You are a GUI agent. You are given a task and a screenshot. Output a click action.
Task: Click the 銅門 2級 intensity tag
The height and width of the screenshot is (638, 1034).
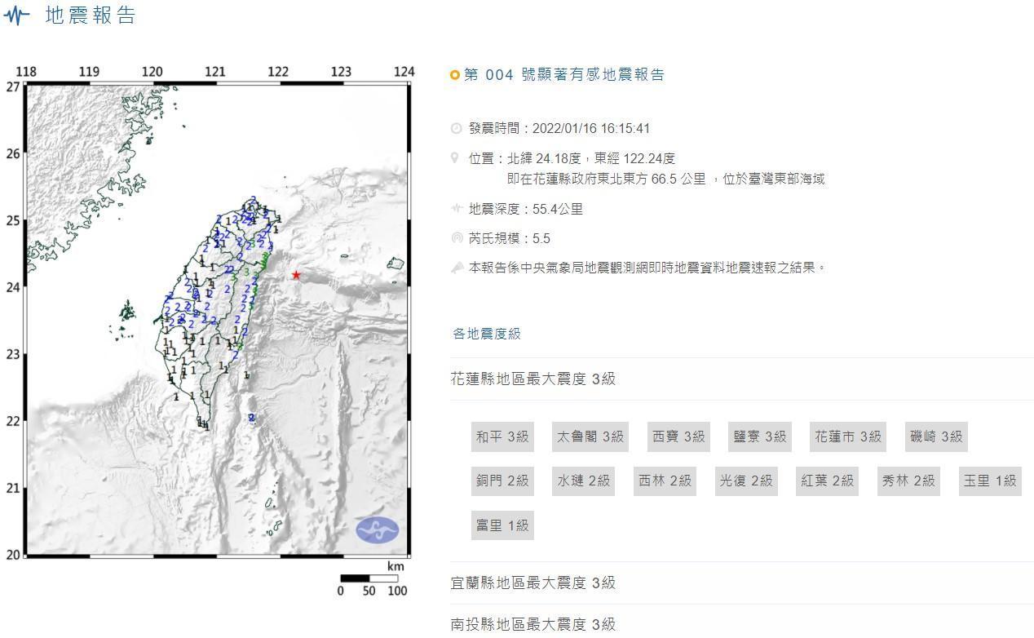click(x=502, y=481)
